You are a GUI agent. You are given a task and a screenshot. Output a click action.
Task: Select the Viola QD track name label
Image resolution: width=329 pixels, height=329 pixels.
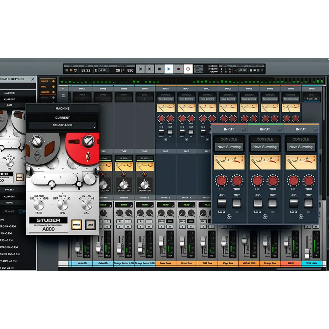point(82,263)
